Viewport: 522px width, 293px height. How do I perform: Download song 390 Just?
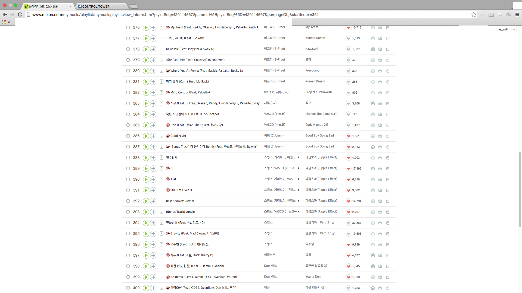point(380,179)
